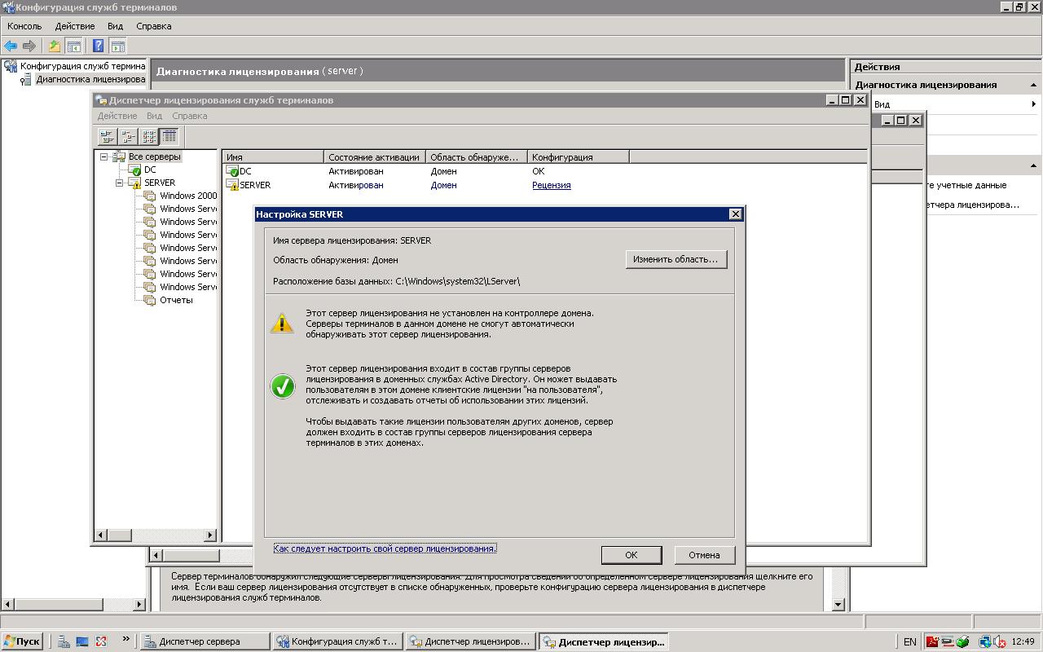Screen dimensions: 1043x652
Task: Switch to Диспетчер сервера taskbar button
Action: point(204,641)
